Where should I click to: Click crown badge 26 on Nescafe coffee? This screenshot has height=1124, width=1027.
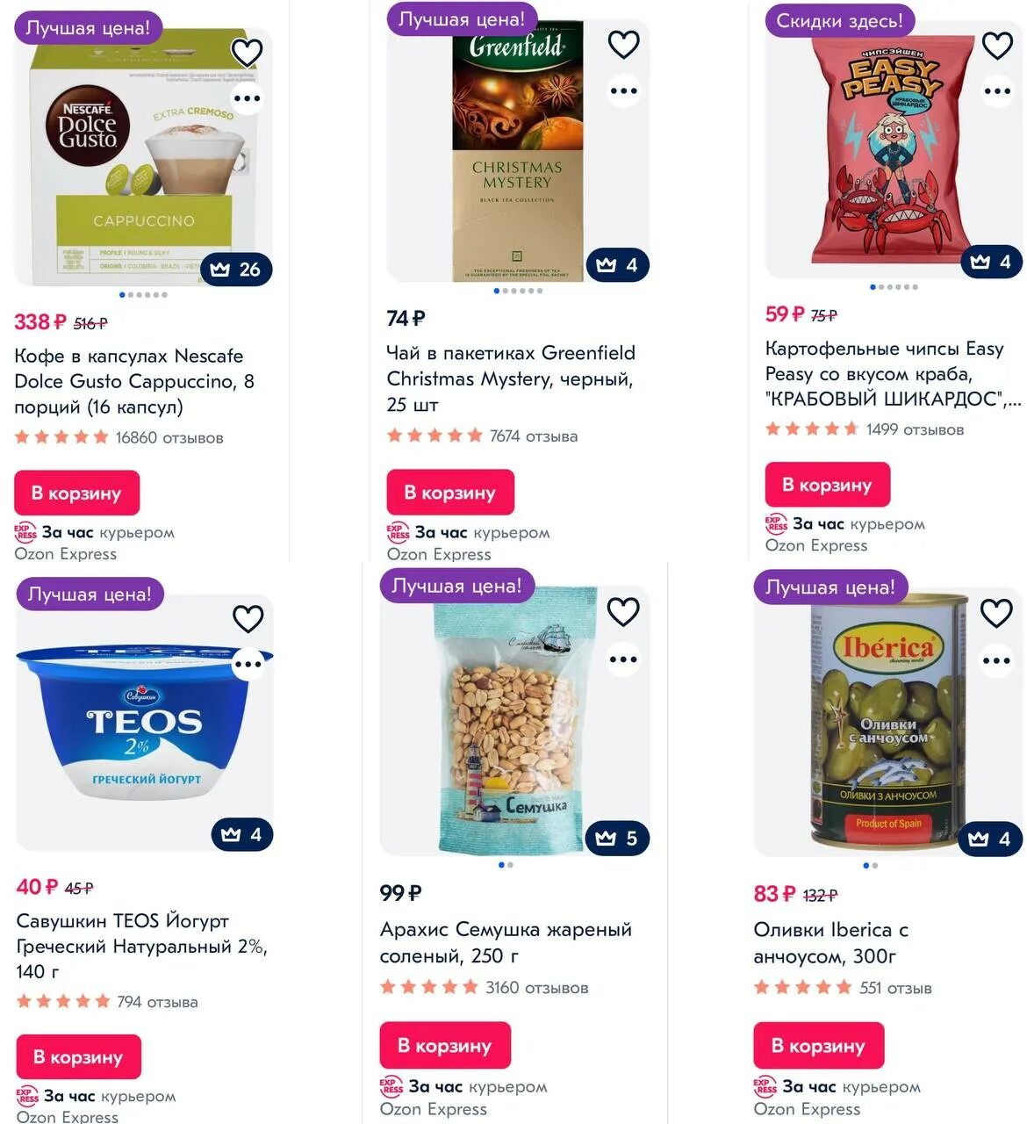coord(236,270)
